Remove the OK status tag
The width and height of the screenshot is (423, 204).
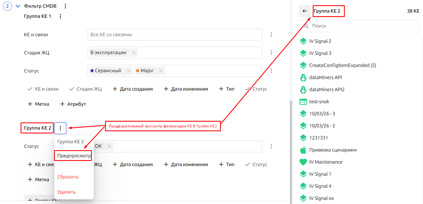pyautogui.click(x=109, y=146)
